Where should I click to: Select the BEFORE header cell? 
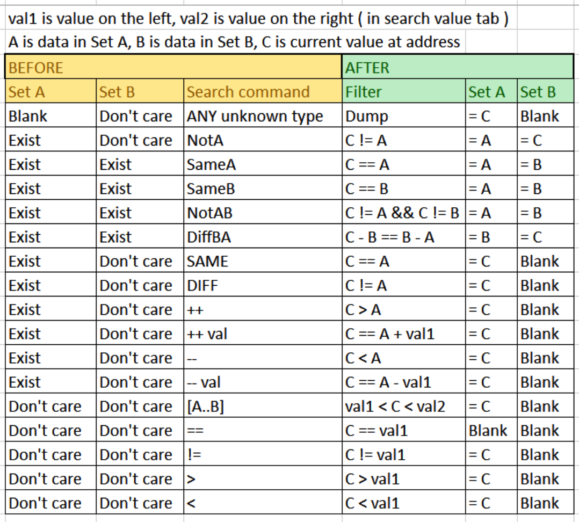(x=173, y=67)
